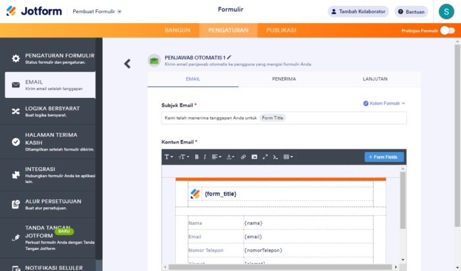
Task: Select the Email sidebar item
Action: (x=50, y=85)
